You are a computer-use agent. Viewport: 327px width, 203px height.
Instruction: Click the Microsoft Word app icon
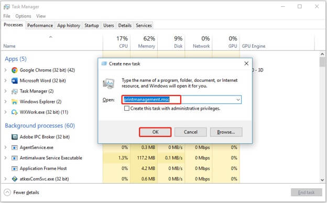(x=14, y=81)
